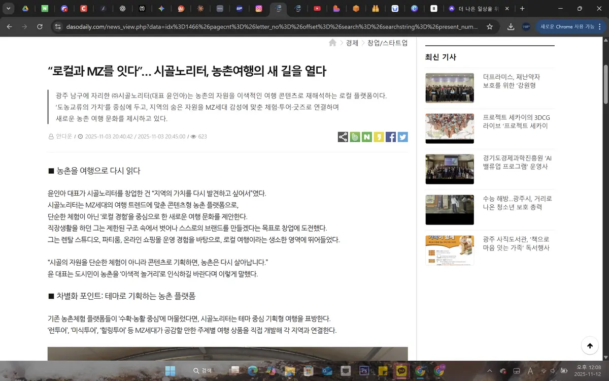This screenshot has height=381, width=609.
Task: Click the home icon in the breadcrumb
Action: [332, 43]
